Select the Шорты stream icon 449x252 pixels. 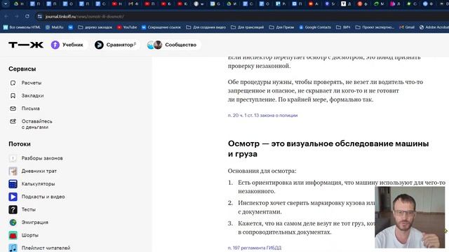[x=13, y=235]
